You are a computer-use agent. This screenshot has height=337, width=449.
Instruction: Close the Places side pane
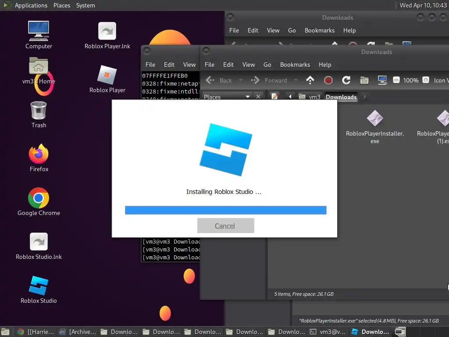pos(258,97)
